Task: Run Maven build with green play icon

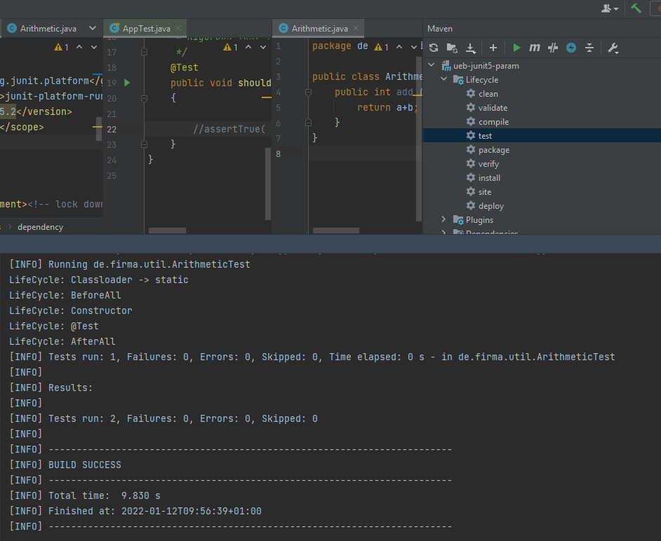Action: 516,48
